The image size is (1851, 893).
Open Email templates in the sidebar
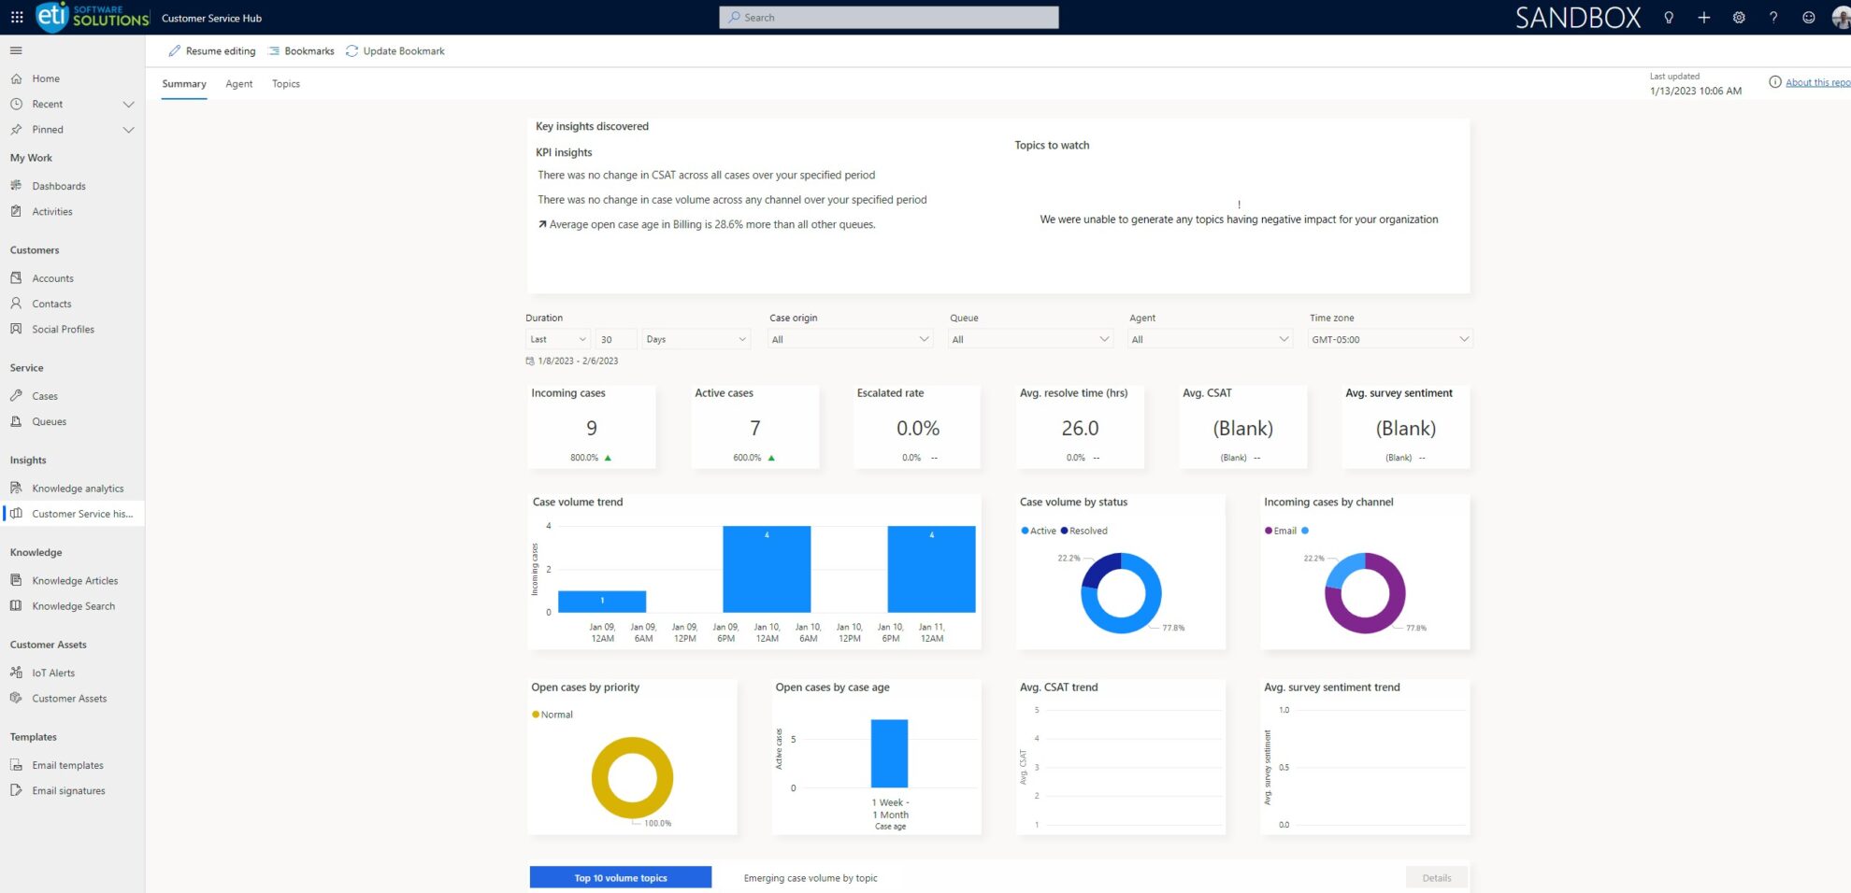coord(67,764)
